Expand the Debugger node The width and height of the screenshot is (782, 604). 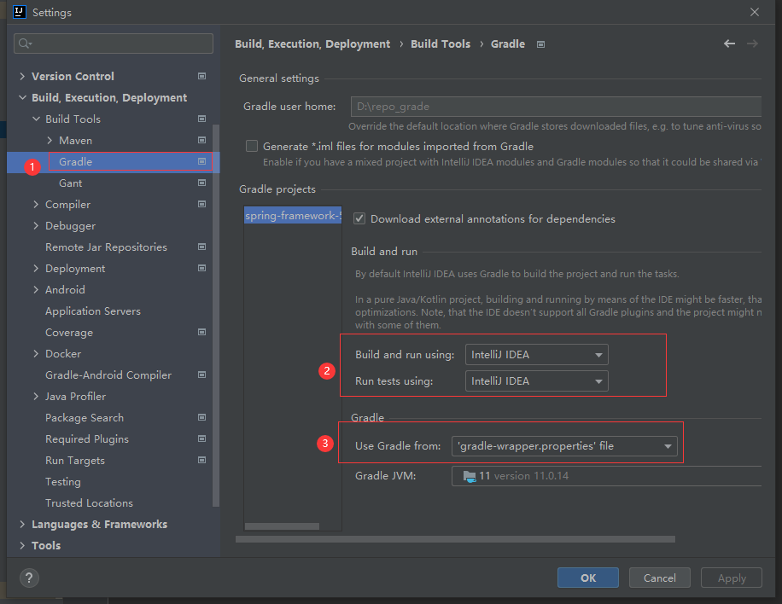(x=36, y=226)
